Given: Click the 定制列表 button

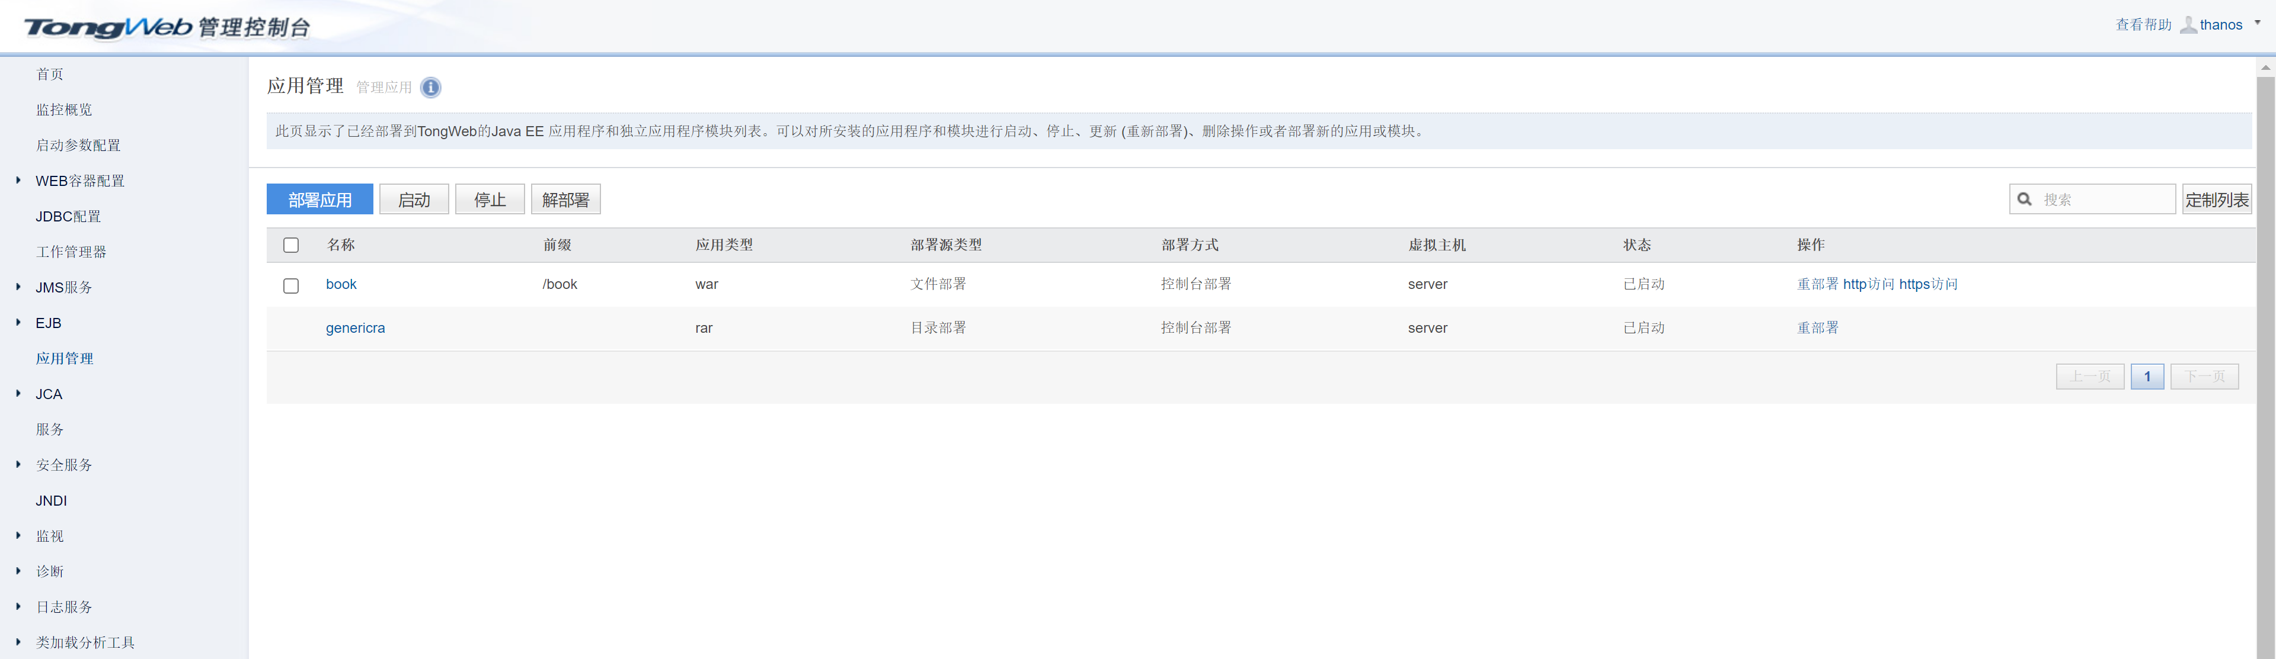Looking at the screenshot, I should pos(2216,198).
